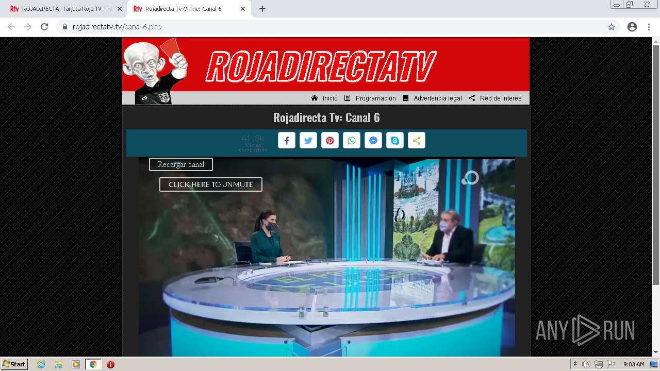Click the share icon beside Red de Interes
This screenshot has width=660, height=371.
(x=472, y=98)
